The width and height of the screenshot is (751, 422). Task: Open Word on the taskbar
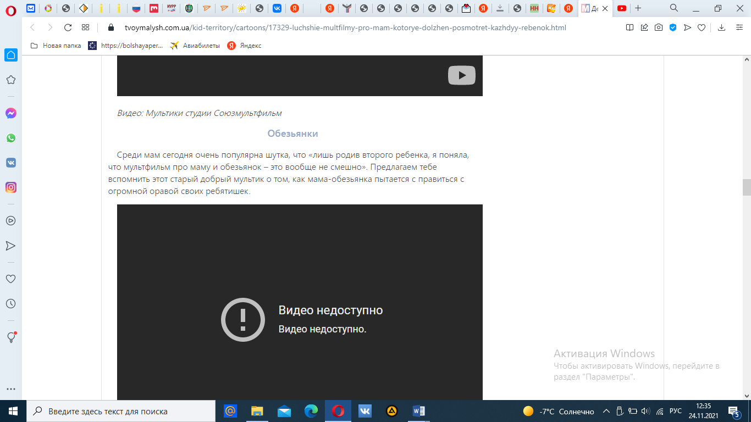[x=419, y=411]
